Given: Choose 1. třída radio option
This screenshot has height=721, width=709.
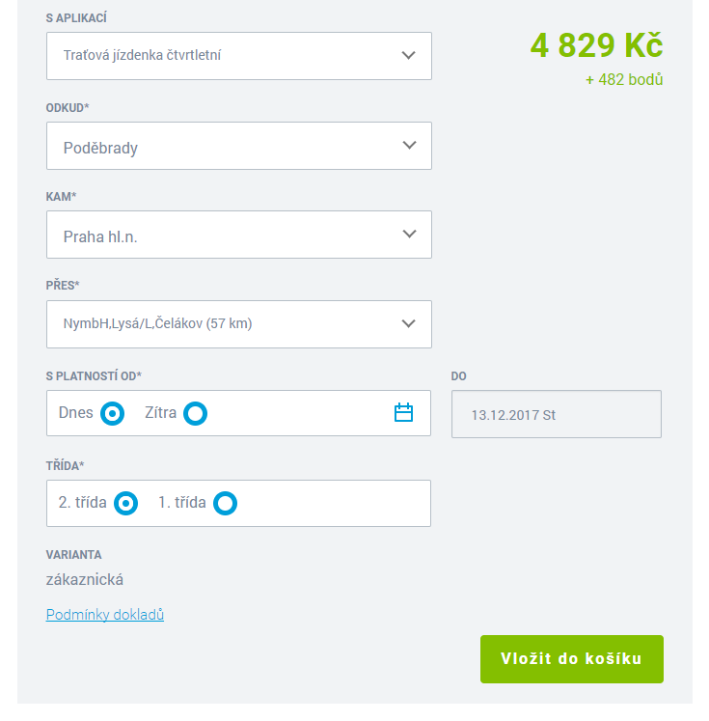Looking at the screenshot, I should [x=225, y=503].
